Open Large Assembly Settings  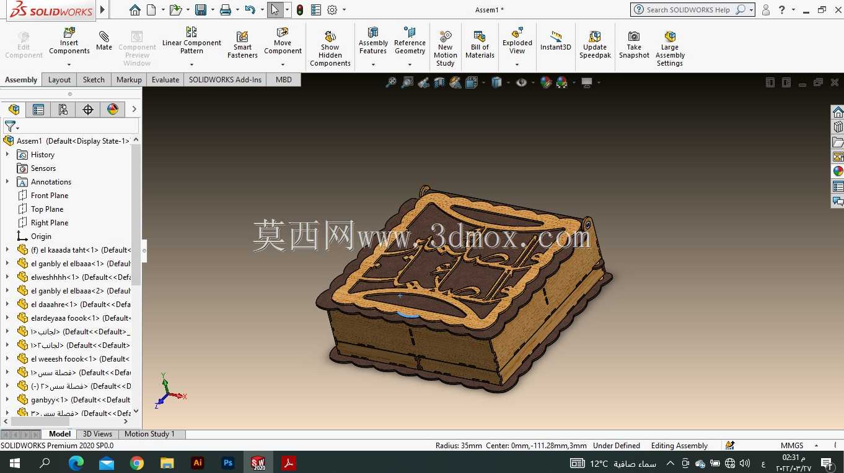click(670, 48)
